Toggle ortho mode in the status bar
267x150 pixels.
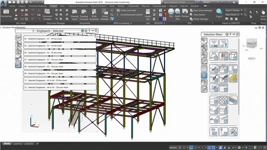coord(191,147)
